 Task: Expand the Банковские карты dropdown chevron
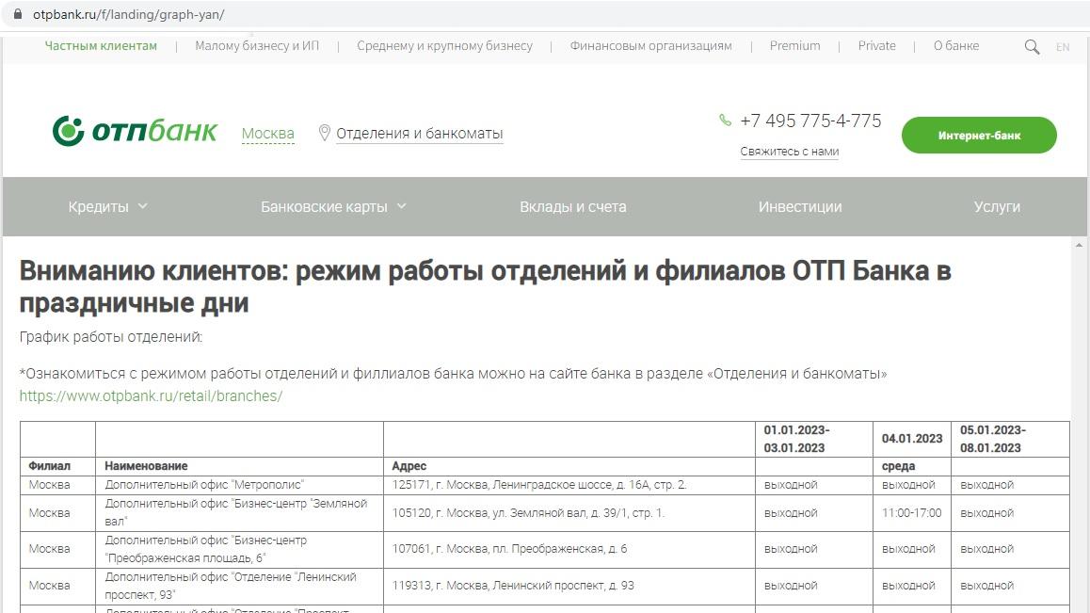[401, 206]
